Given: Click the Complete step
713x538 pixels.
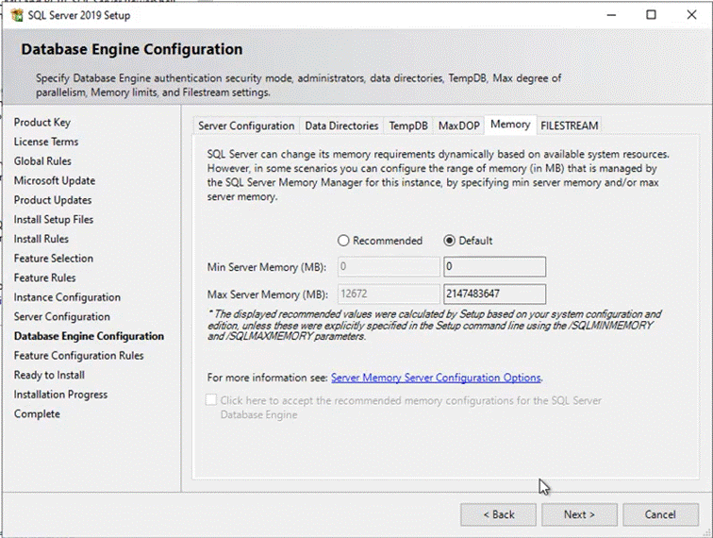Looking at the screenshot, I should click(37, 414).
